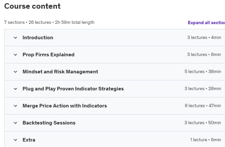Open Merge Price Action with Indicators
Screen dimensions: 225x147
(x=65, y=106)
